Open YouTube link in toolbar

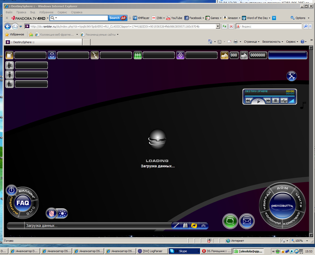(x=174, y=18)
